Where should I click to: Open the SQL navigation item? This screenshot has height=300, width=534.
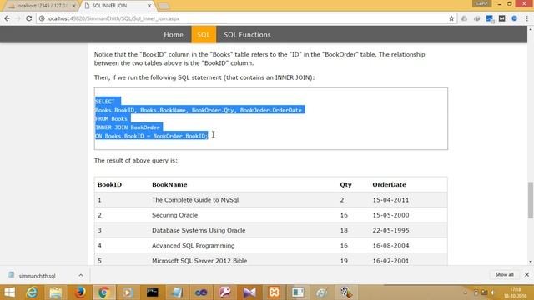[204, 35]
